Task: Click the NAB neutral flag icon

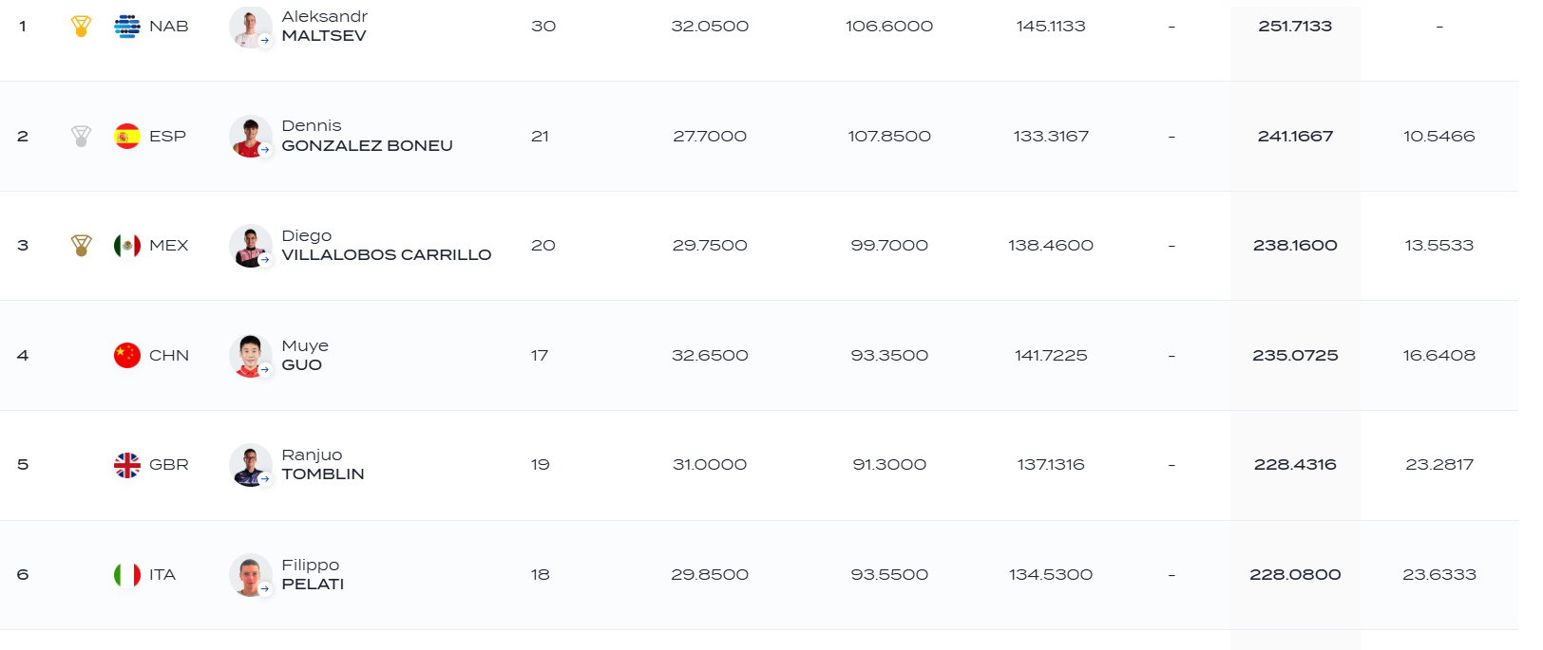Action: point(127,27)
